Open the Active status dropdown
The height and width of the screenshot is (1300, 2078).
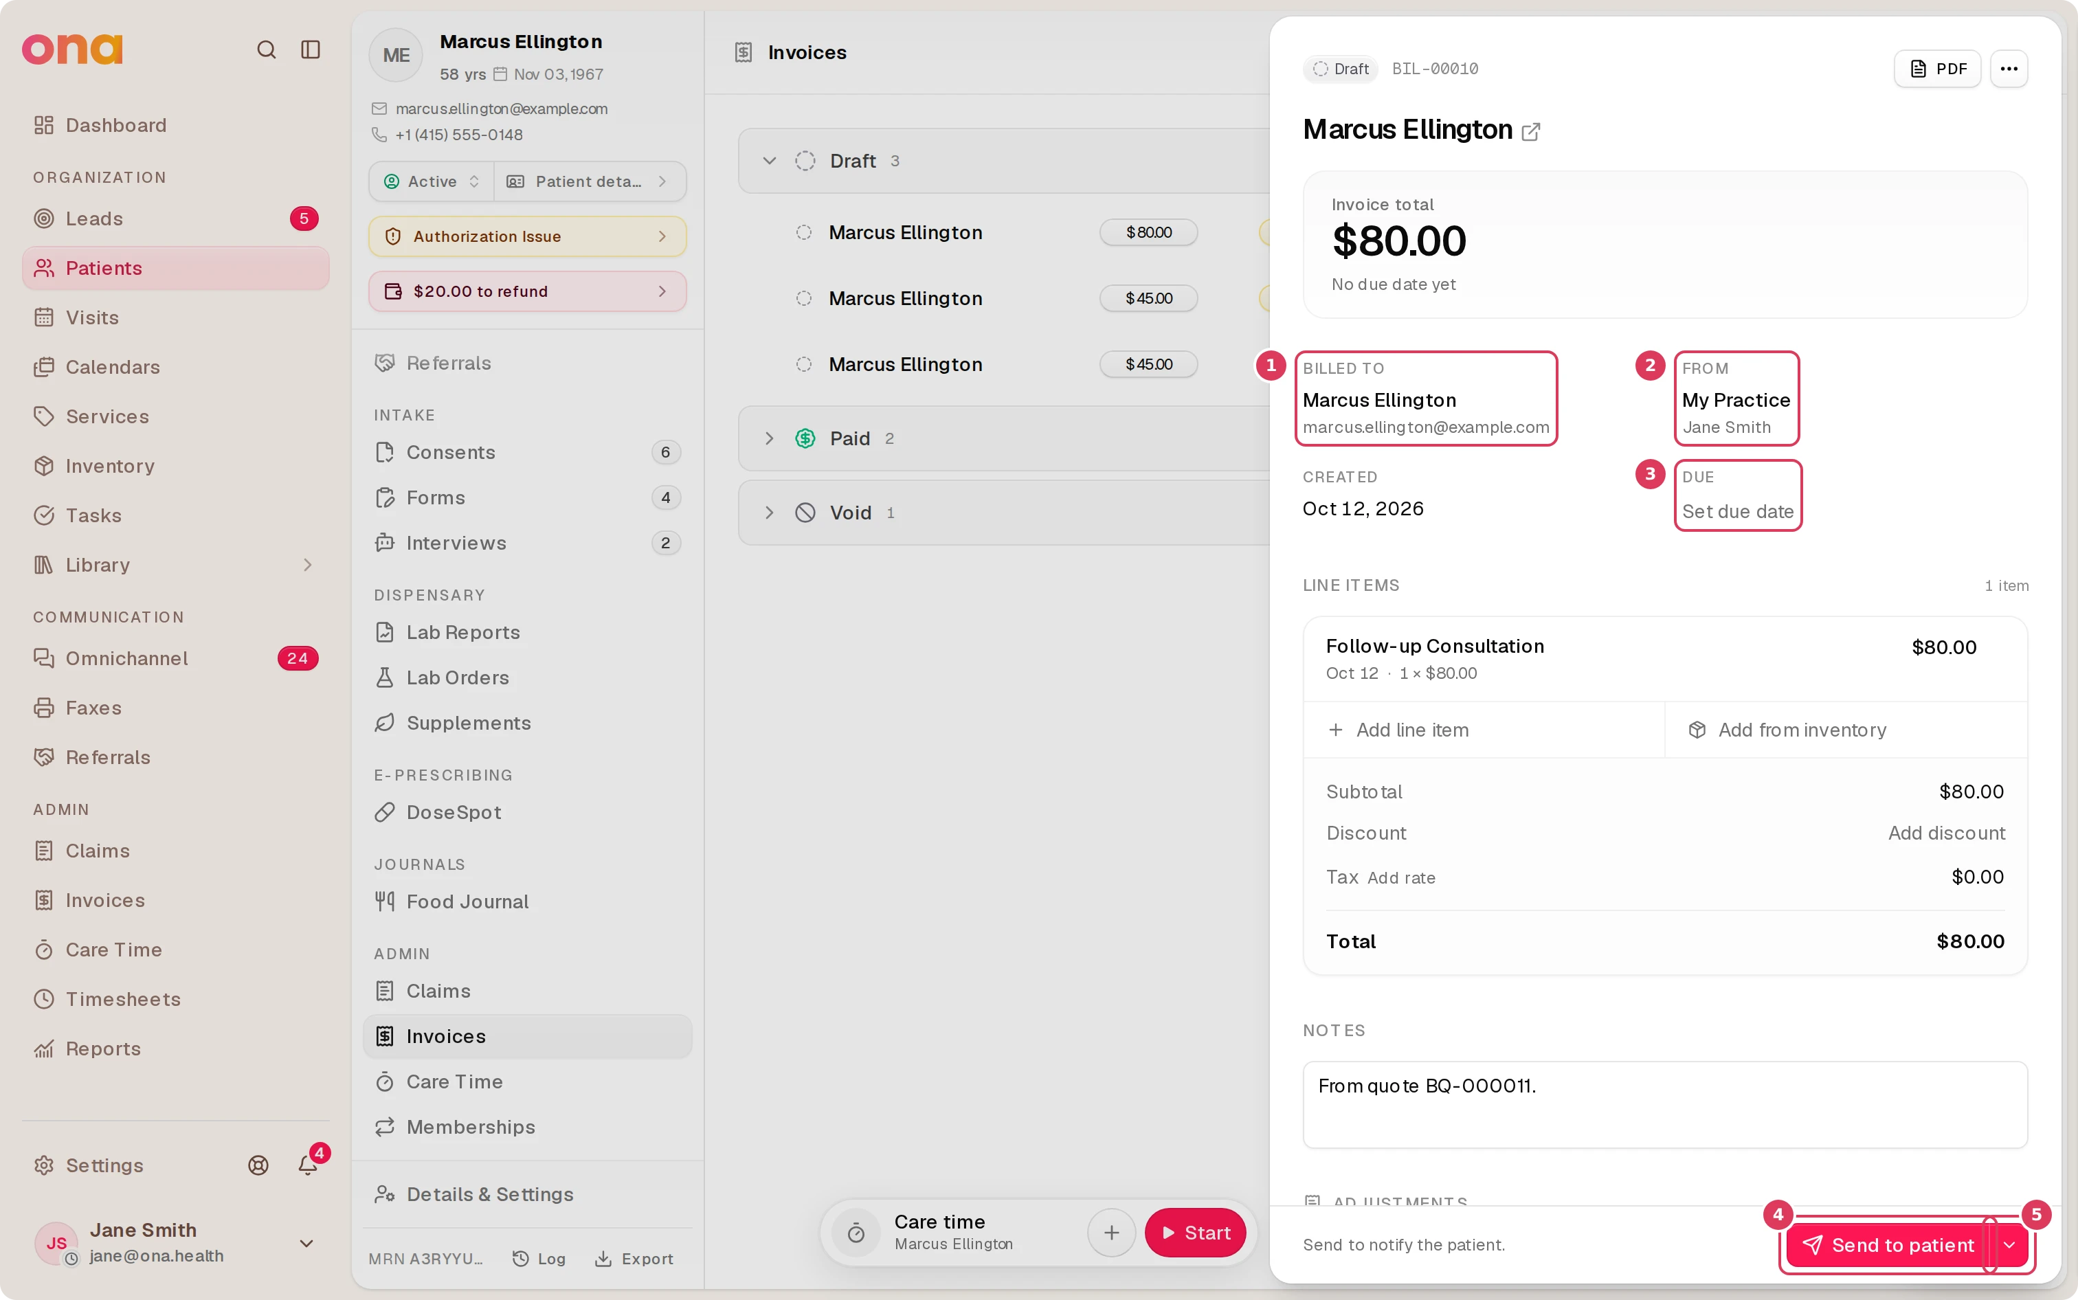[x=432, y=181]
